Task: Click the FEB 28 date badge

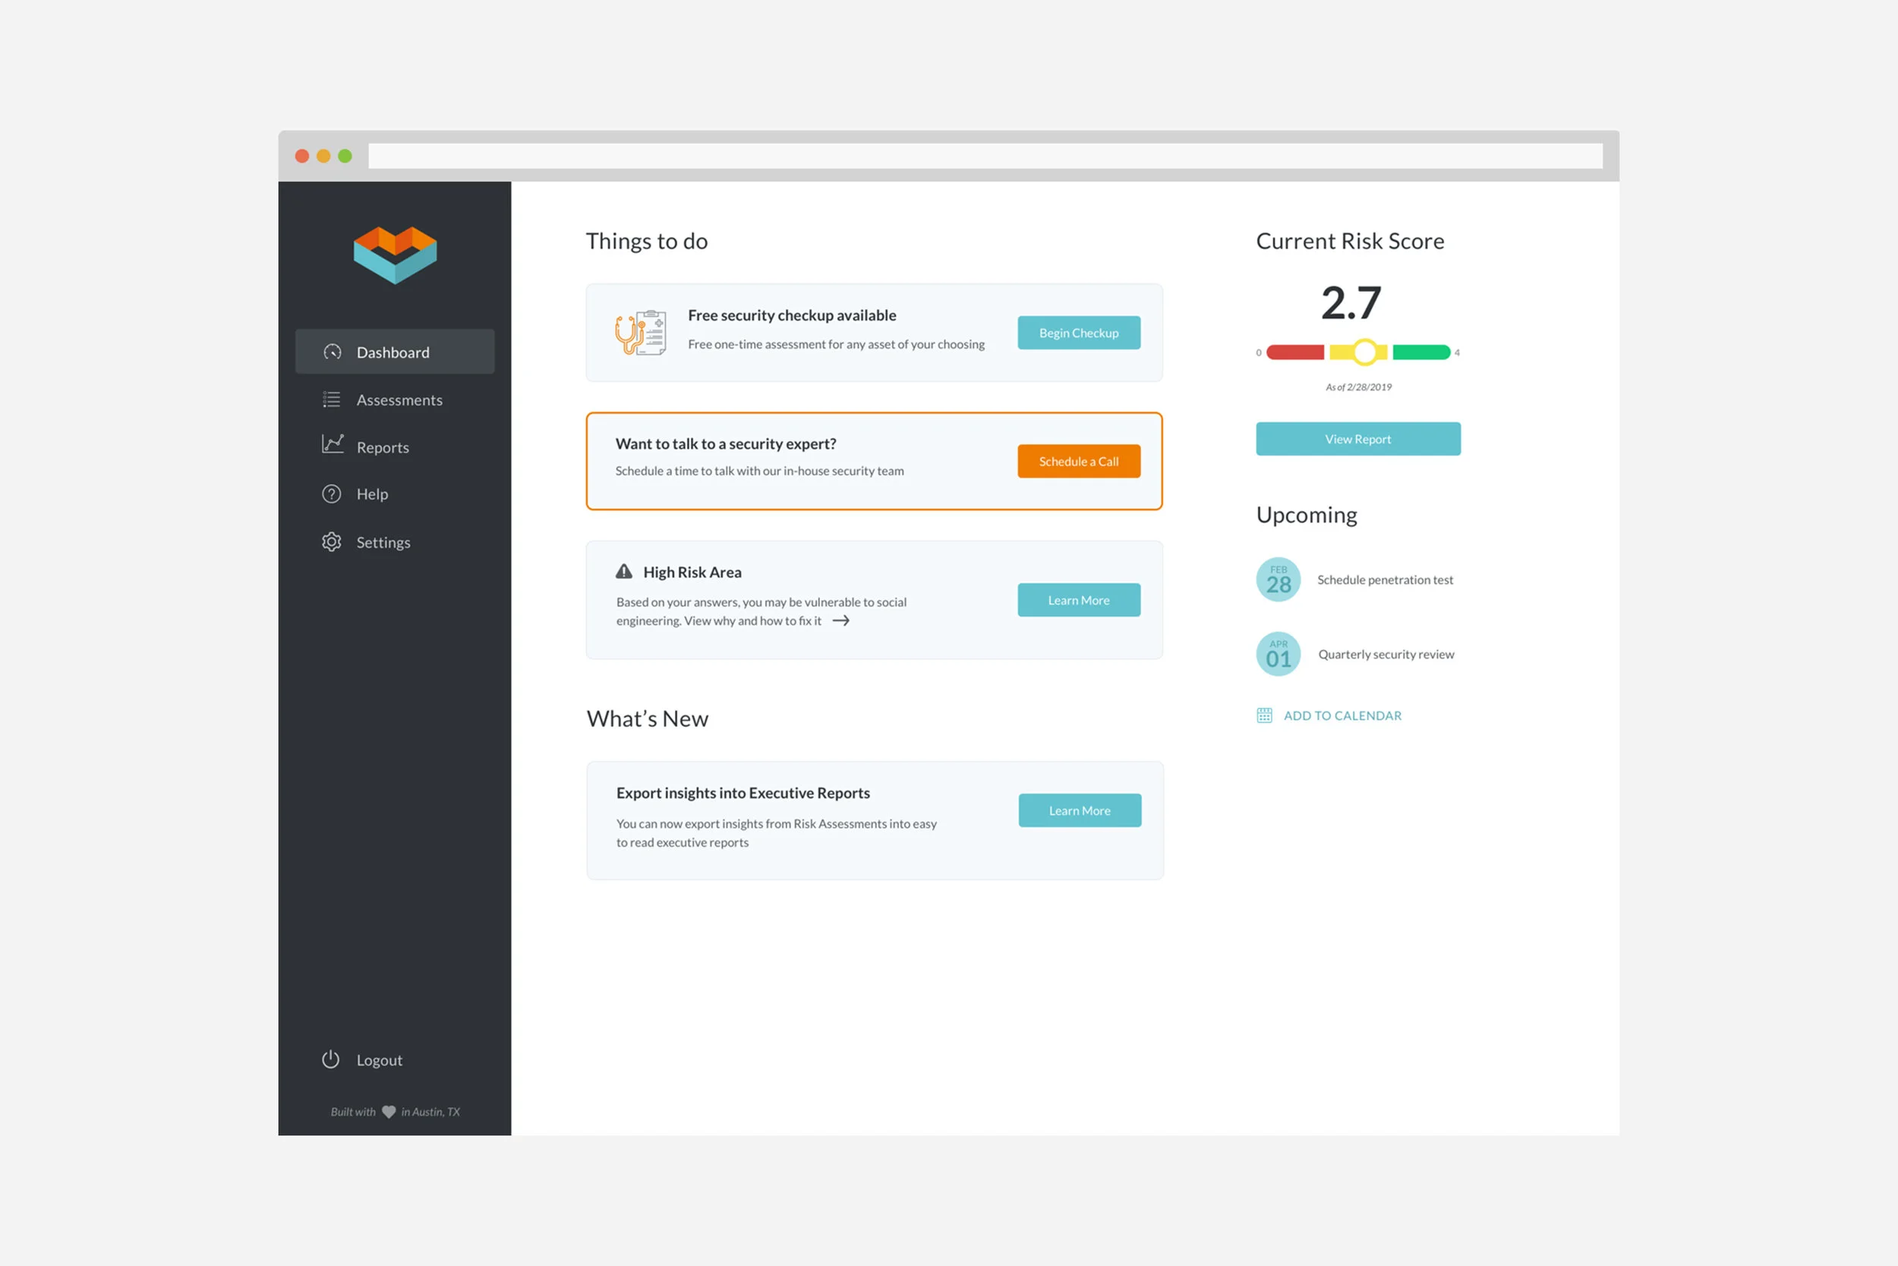Action: 1278,579
